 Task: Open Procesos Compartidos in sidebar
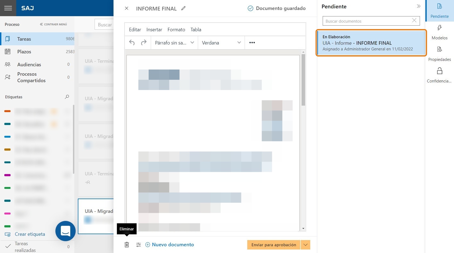[37, 77]
